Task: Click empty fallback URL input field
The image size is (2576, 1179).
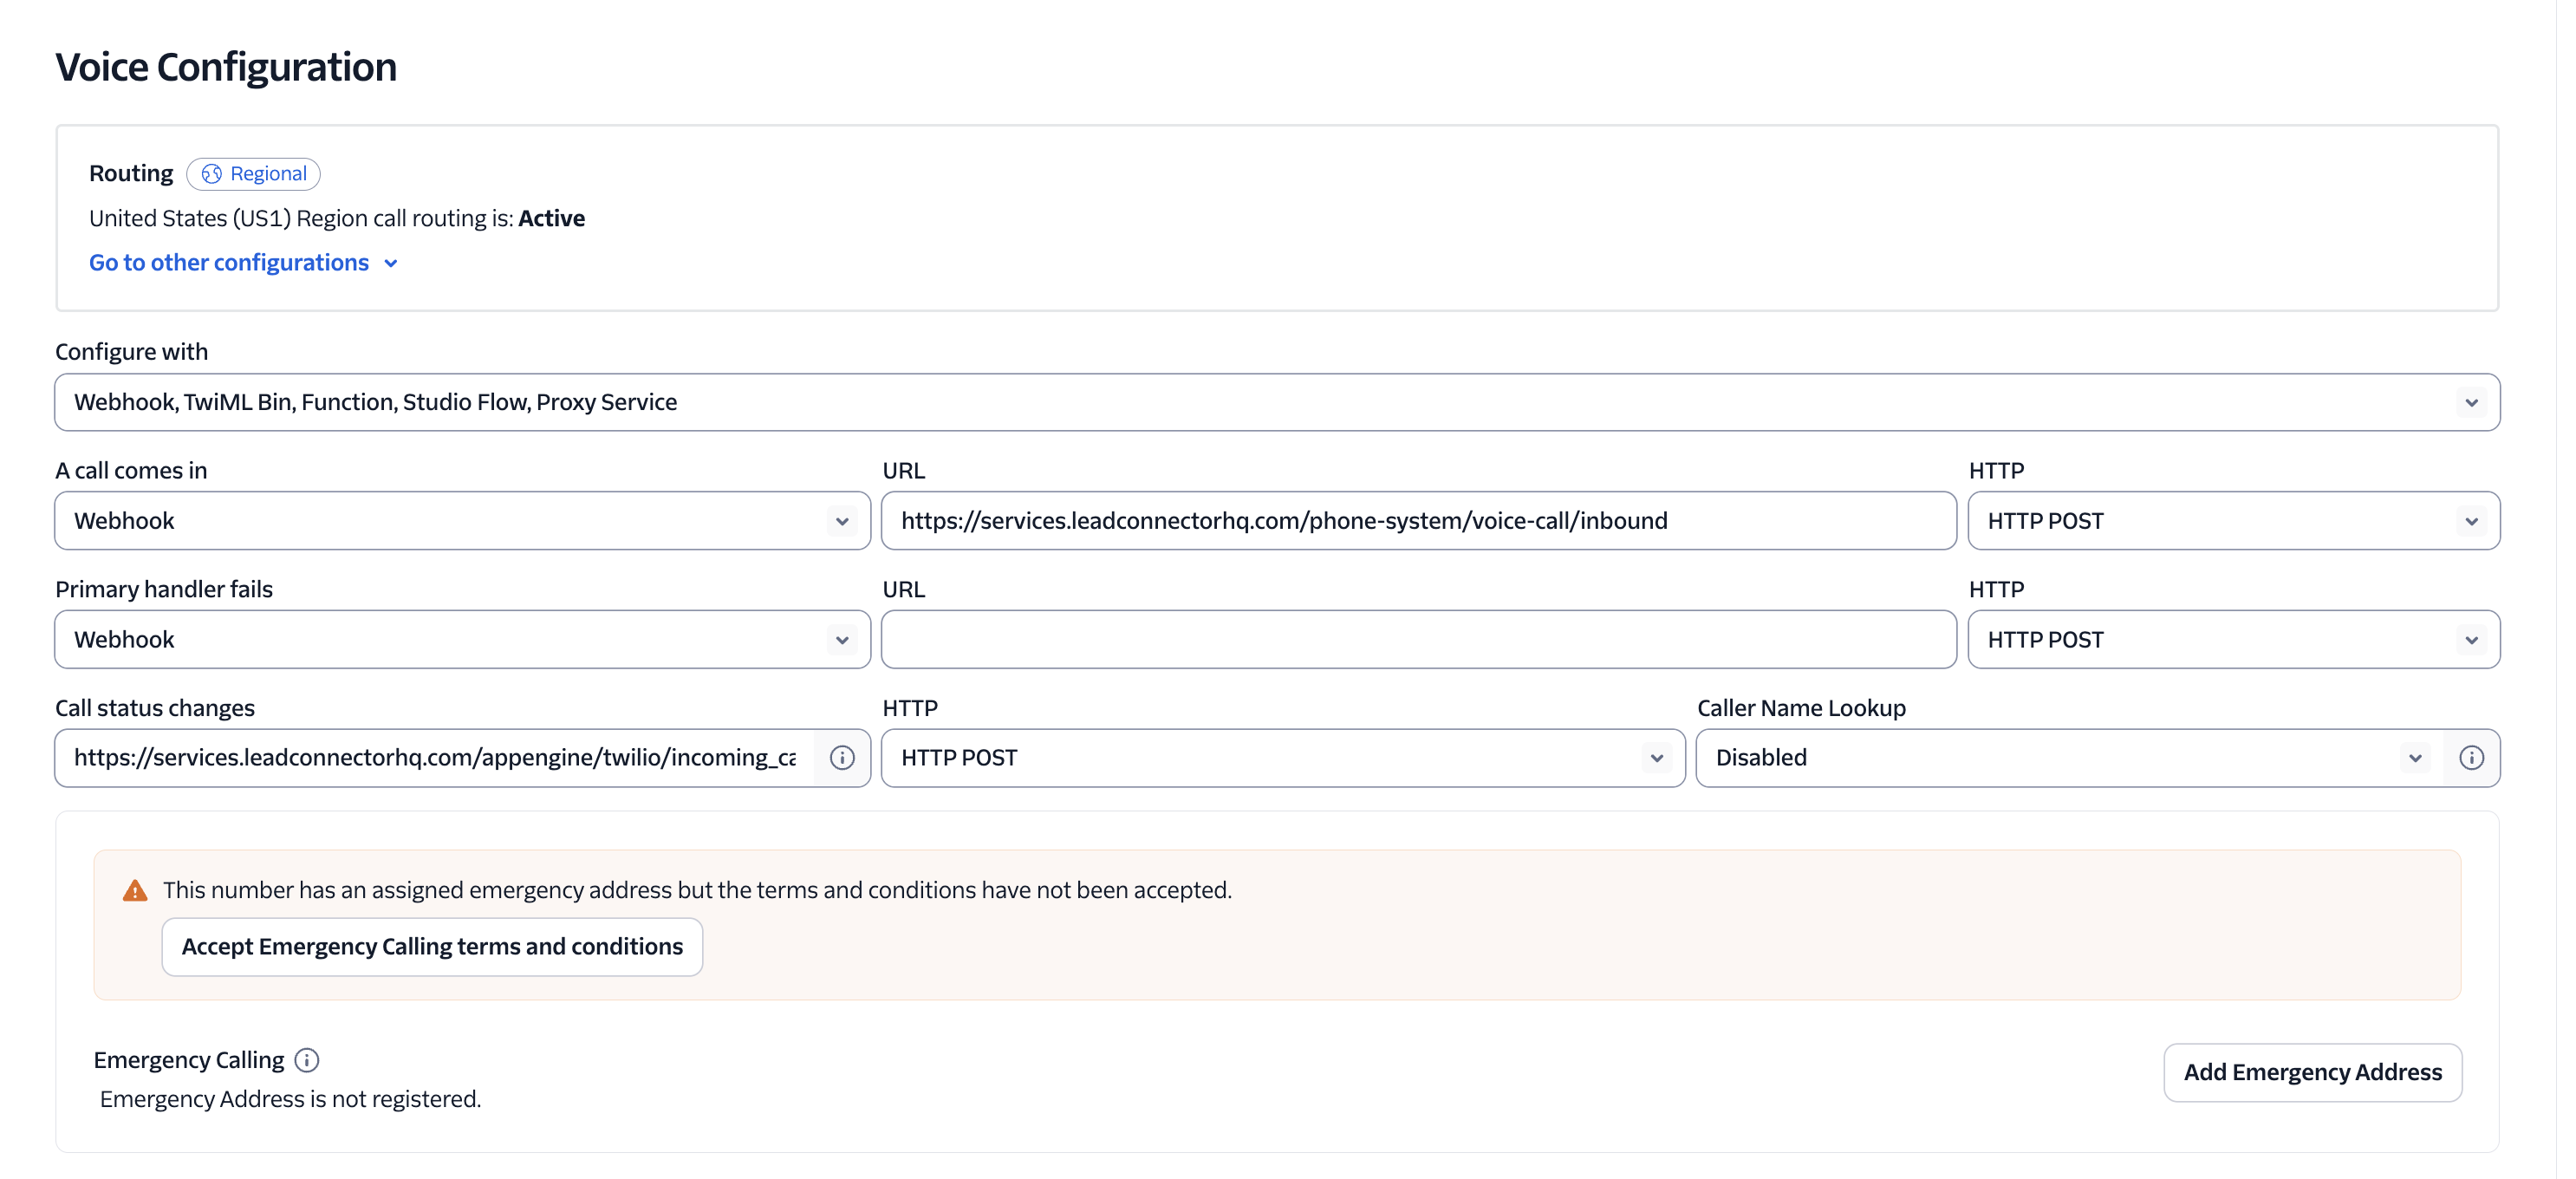Action: tap(1417, 640)
